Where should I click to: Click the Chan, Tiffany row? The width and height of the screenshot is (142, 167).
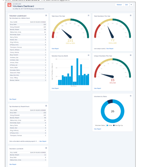(x=28, y=78)
